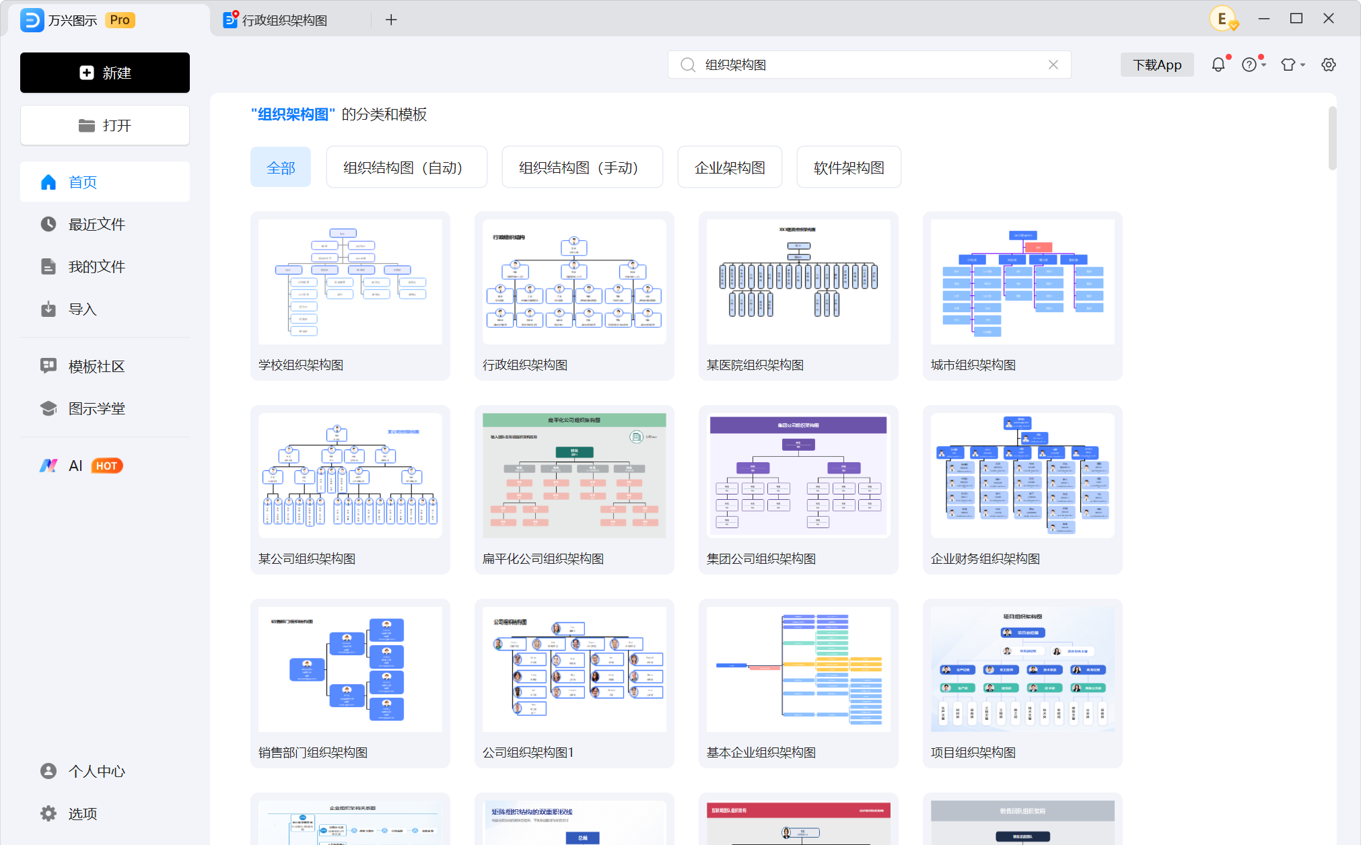Screen dimensions: 1361x845
Task: Open 最近文件 in sidebar
Action: pyautogui.click(x=105, y=224)
